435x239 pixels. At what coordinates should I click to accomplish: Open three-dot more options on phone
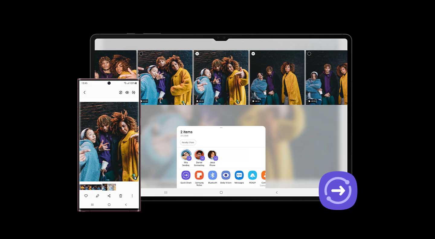132,196
